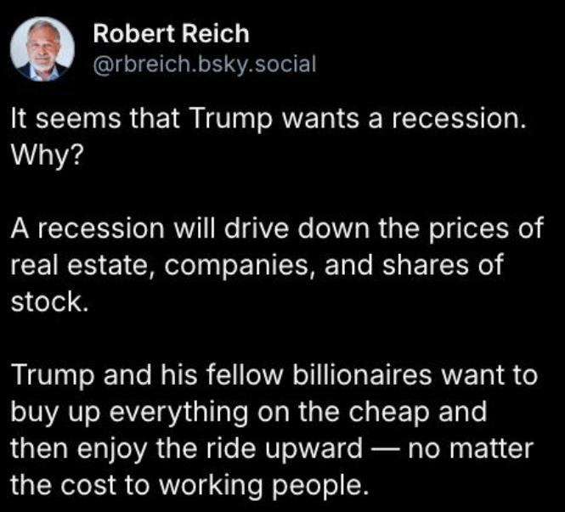Click the word "upward" in the post
The image size is (565, 512).
coord(313,448)
